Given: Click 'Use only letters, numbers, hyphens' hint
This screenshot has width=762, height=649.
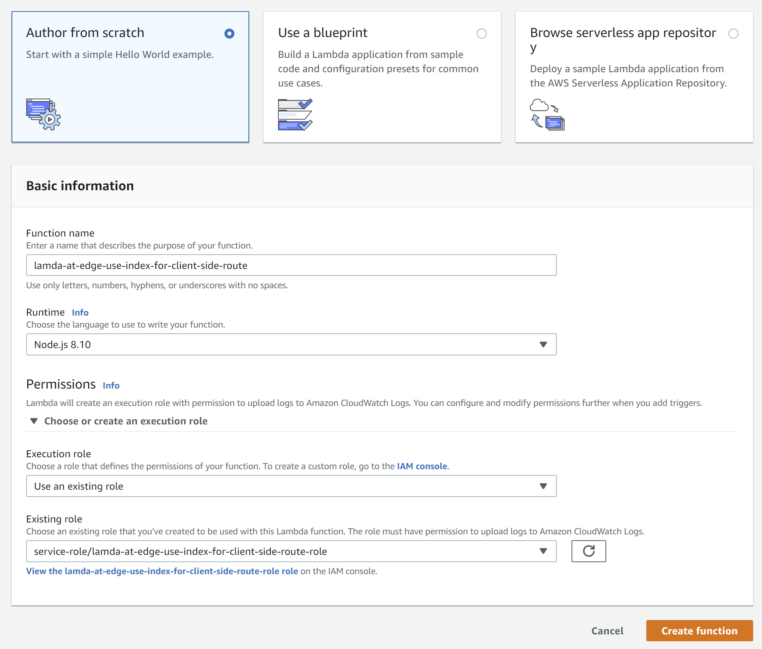Looking at the screenshot, I should [x=157, y=285].
